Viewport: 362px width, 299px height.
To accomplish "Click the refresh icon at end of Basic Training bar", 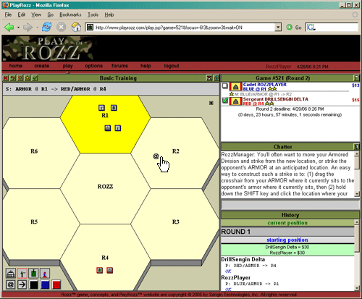I will 216,78.
